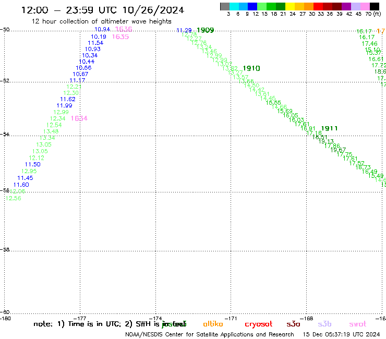This screenshot has width=386, height=339.
Task: Click the yellow 21–24 ft legend swatch
Action: (290, 6)
